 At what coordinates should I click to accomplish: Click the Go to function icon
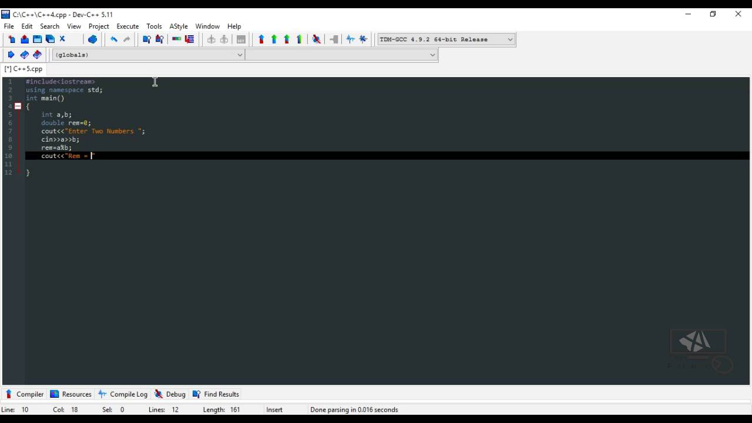(177, 39)
